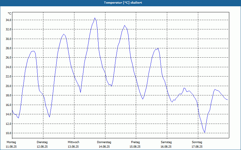Click the highest temperature peak on Wednesday
The image size is (241, 150).
(95, 18)
